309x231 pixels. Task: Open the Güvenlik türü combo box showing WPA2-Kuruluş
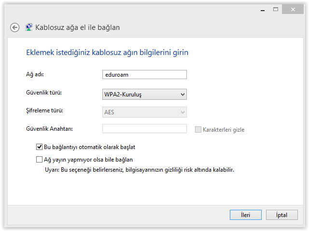tap(144, 94)
